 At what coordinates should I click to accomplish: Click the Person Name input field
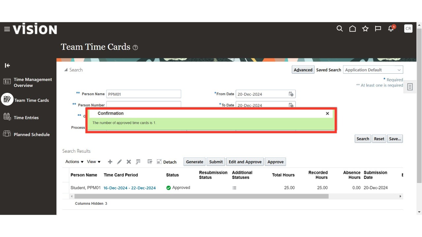click(144, 94)
